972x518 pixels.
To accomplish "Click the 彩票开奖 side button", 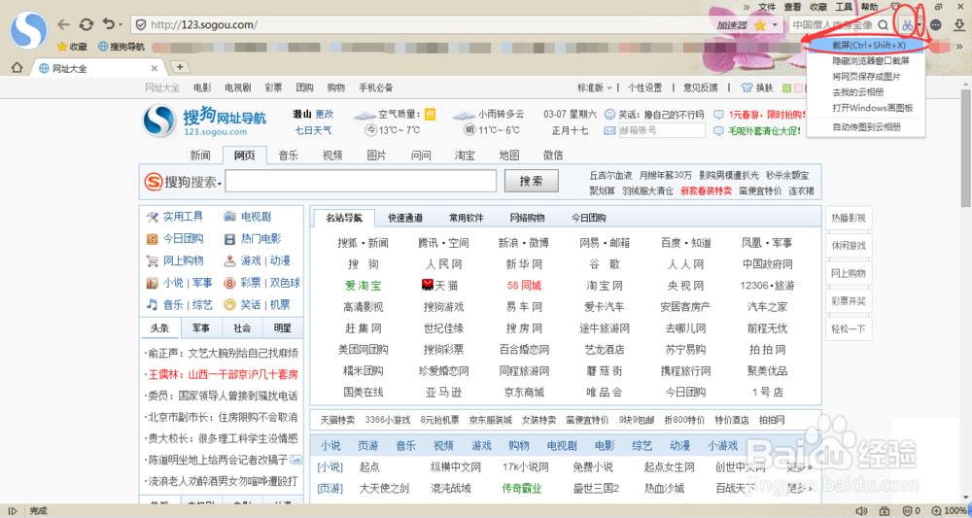I will tap(849, 301).
